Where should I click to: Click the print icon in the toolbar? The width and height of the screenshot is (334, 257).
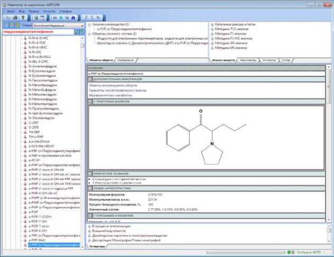click(14, 17)
